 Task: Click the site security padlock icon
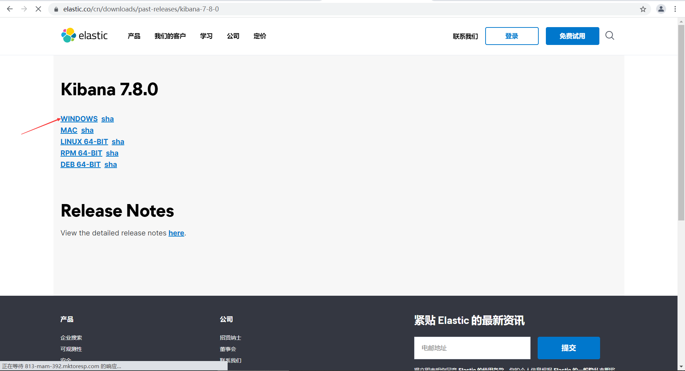point(56,9)
